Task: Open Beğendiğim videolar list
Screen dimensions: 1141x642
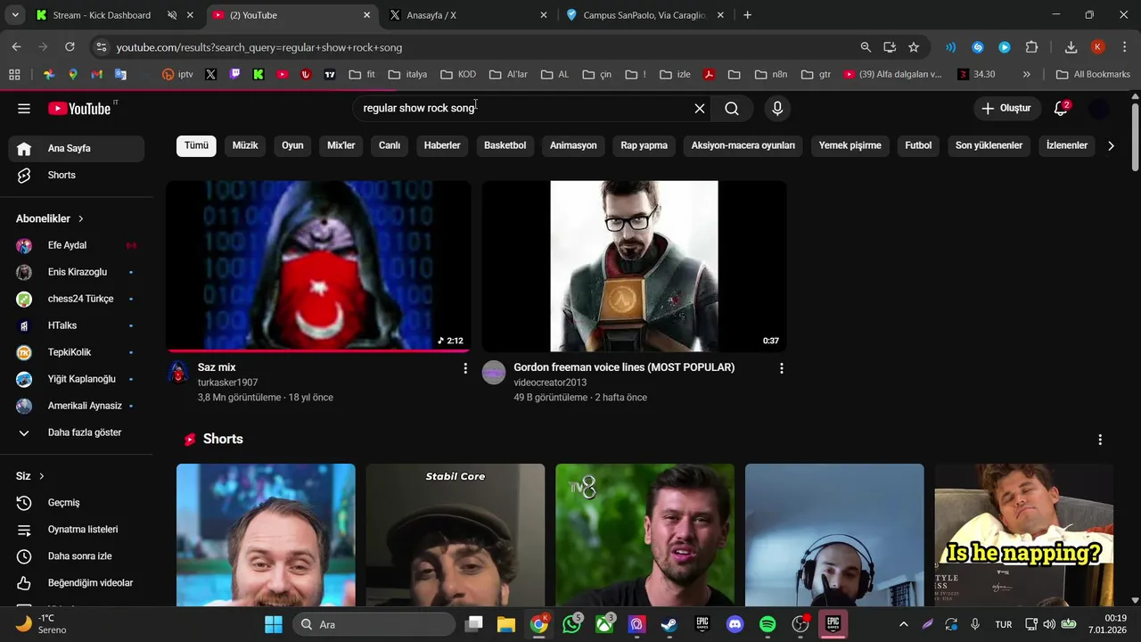Action: pyautogui.click(x=77, y=583)
